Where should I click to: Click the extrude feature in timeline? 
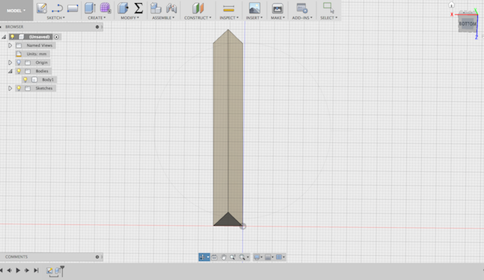tap(57, 271)
